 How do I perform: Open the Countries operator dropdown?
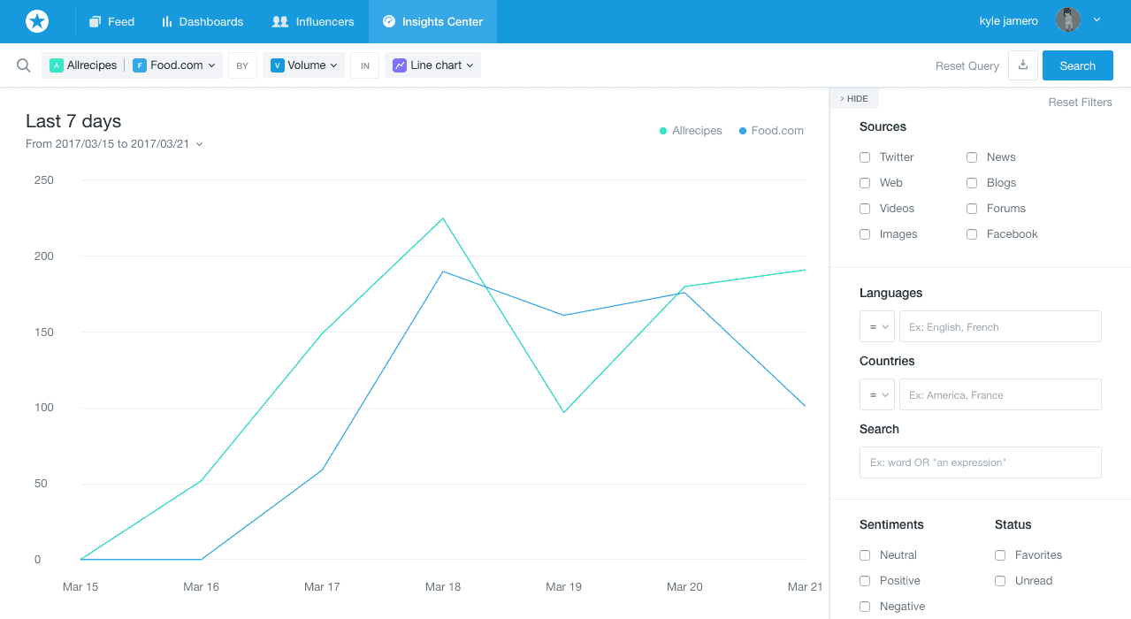[877, 394]
